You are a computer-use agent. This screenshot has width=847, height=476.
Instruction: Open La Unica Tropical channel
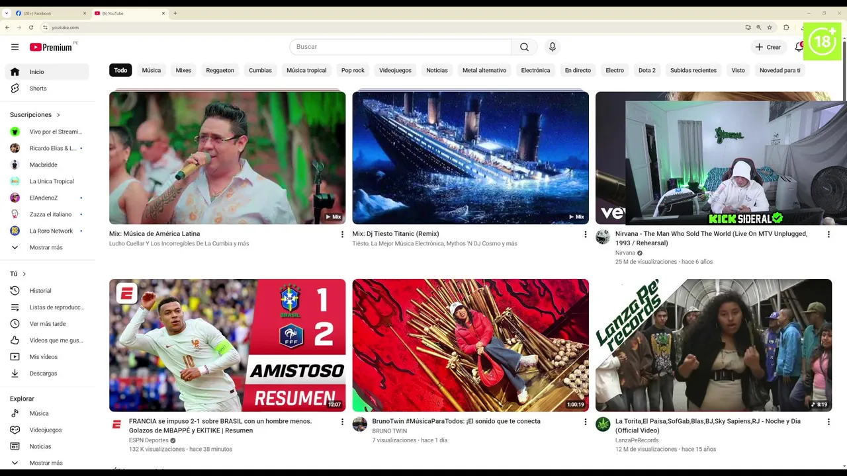(46, 181)
